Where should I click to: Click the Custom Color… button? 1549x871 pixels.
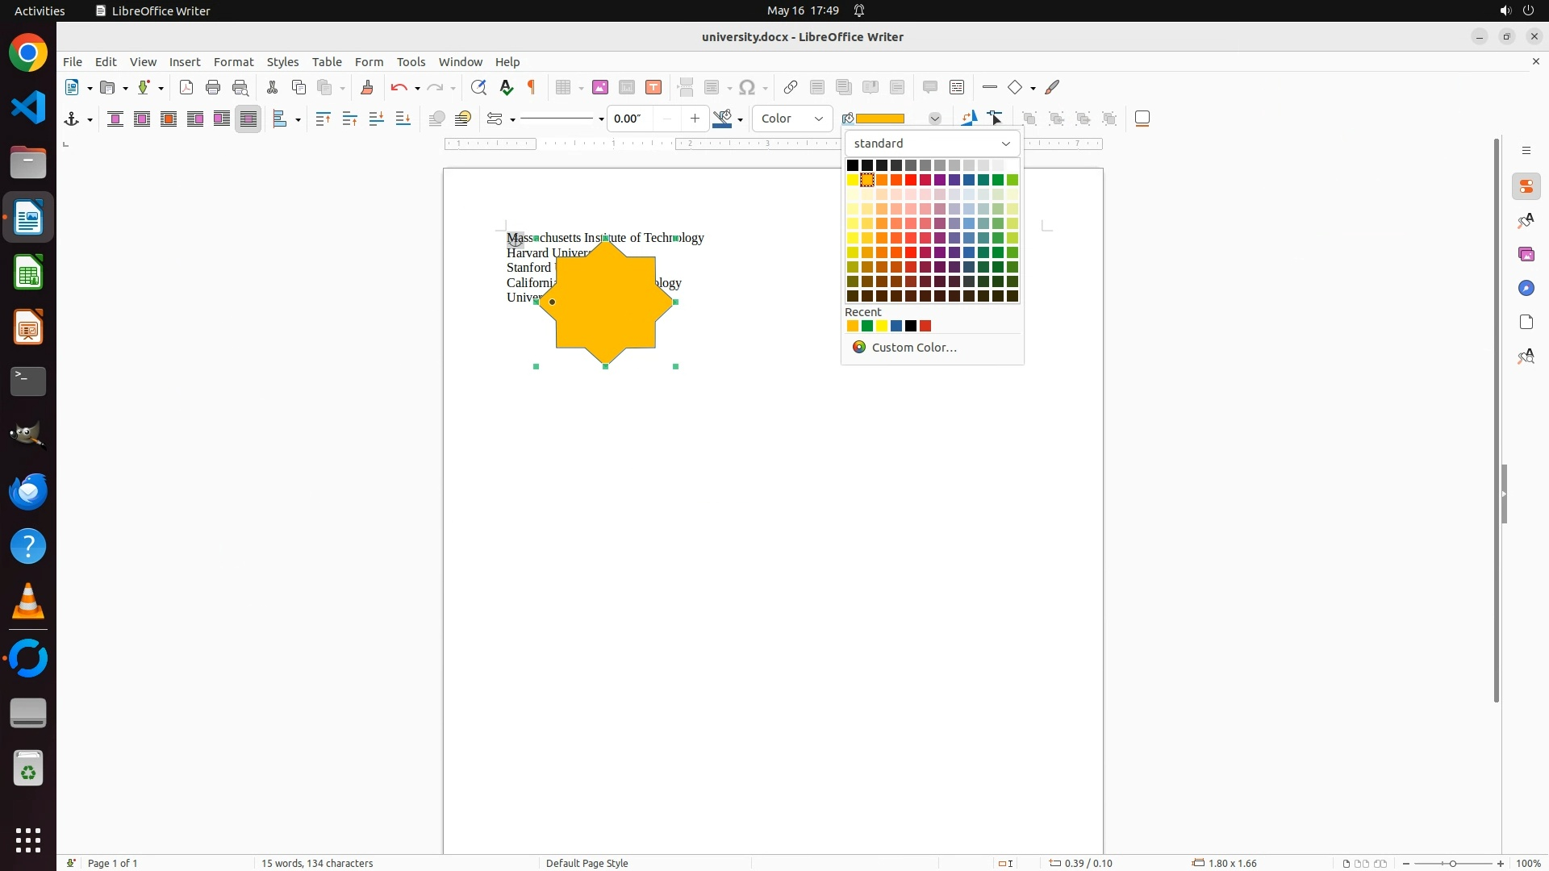[x=913, y=348]
